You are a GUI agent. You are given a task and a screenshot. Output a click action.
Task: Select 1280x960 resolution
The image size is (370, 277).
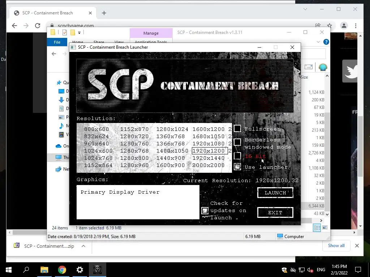[134, 165]
